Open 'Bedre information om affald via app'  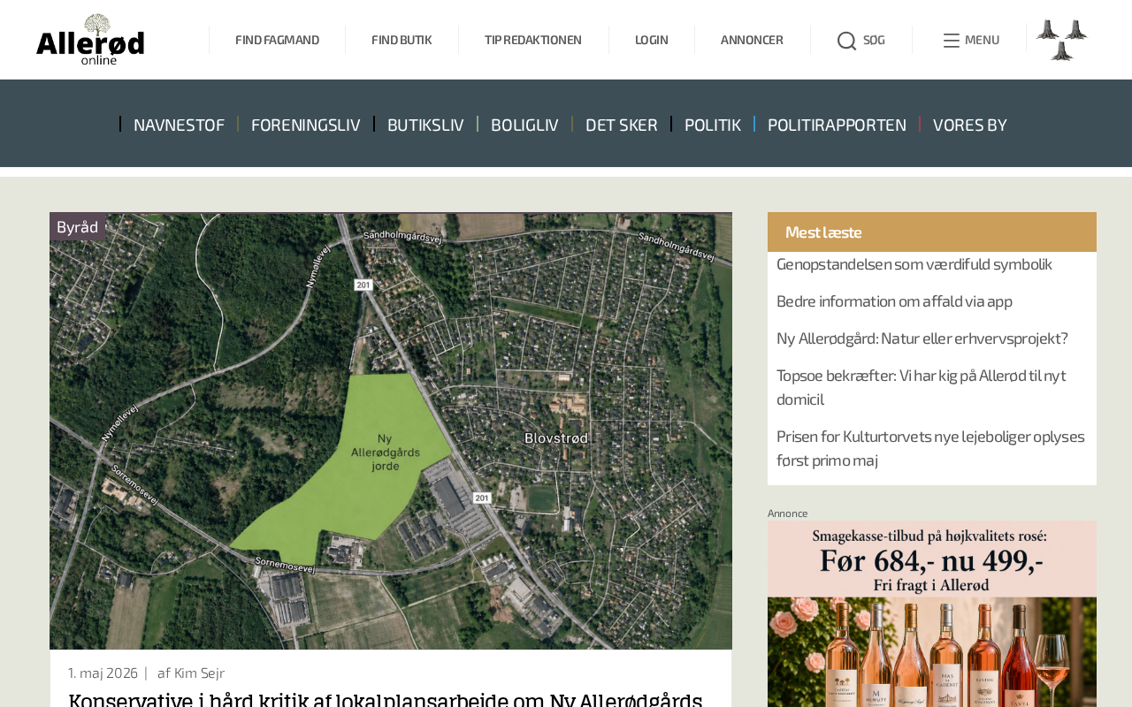click(894, 301)
